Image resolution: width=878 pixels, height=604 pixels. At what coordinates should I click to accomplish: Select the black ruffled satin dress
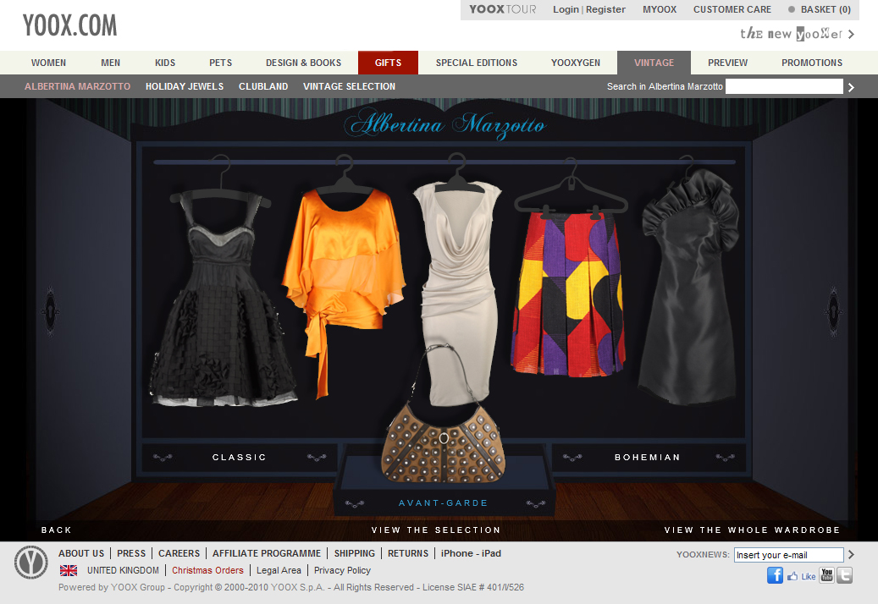tap(690, 288)
